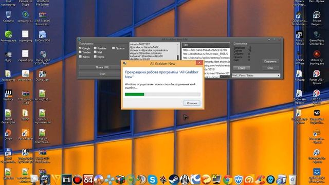329x185 pixels.
Task: Enable the Rambler search engine checkbox
Action: [95, 48]
